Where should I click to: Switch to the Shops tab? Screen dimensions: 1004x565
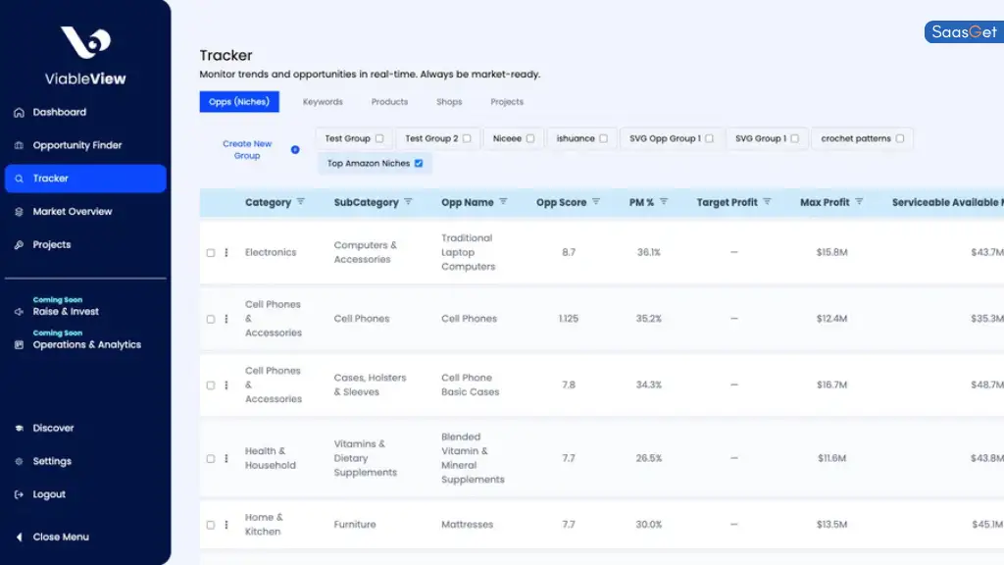[449, 102]
